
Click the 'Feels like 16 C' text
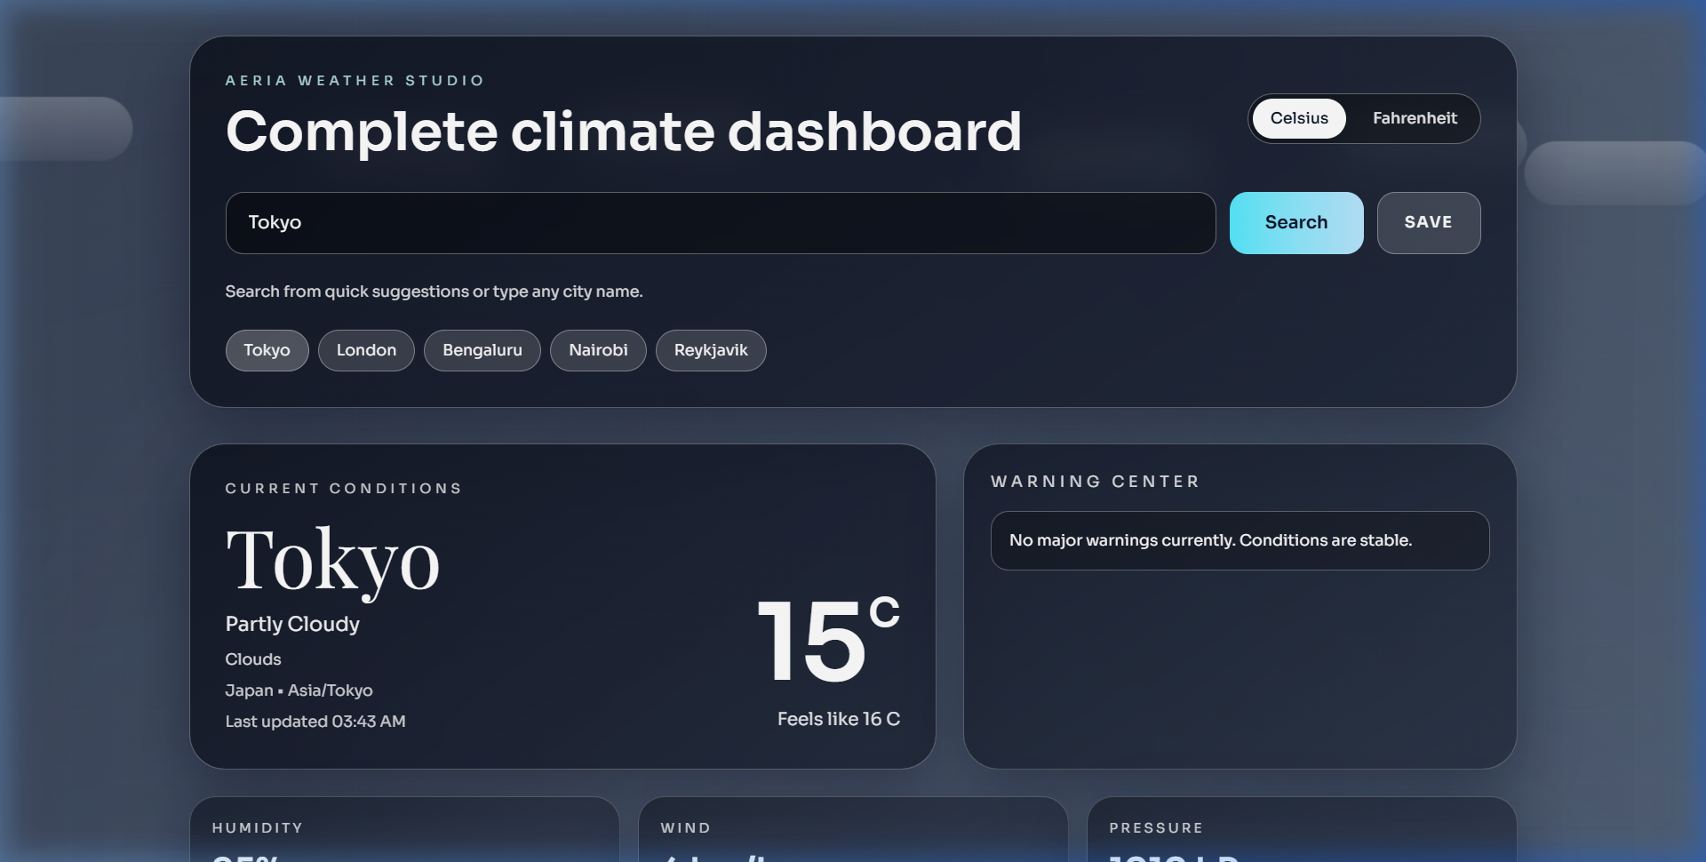pos(839,719)
